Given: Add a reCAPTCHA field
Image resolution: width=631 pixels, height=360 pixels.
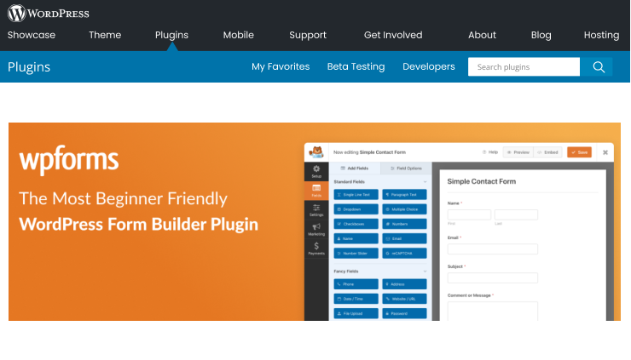Looking at the screenshot, I should click(404, 253).
